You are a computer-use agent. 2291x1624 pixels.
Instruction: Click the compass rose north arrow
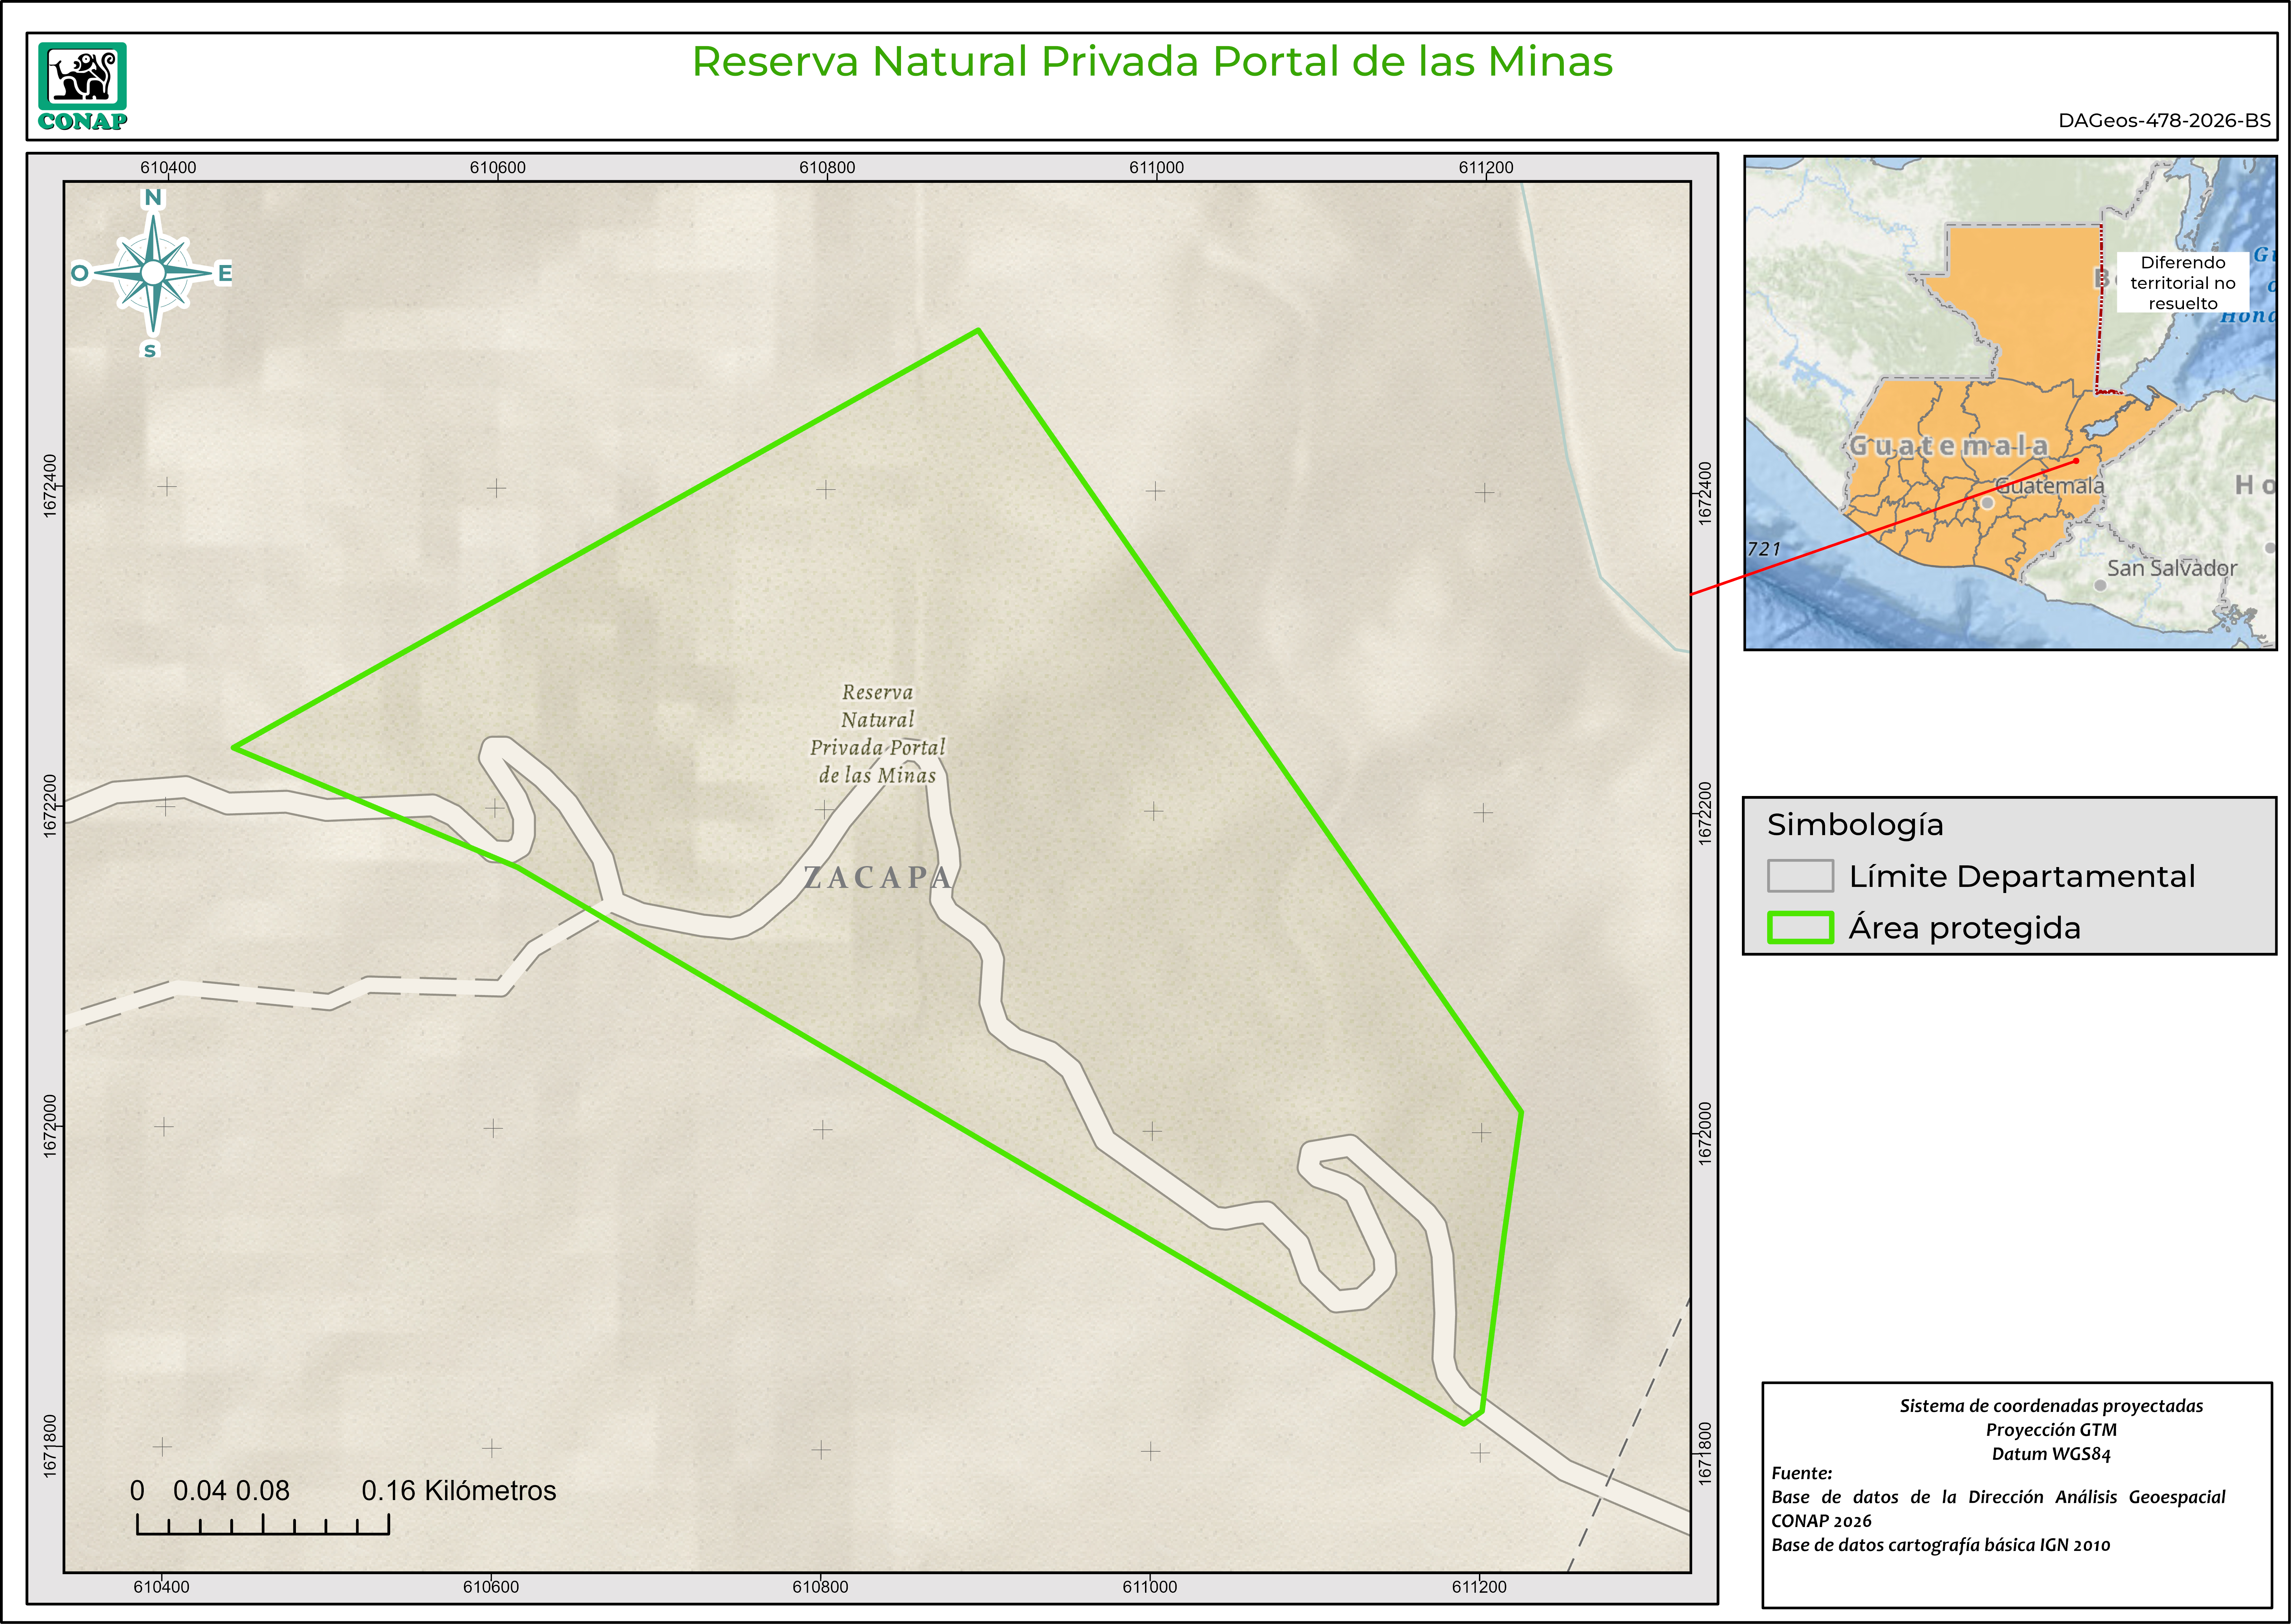[x=153, y=272]
